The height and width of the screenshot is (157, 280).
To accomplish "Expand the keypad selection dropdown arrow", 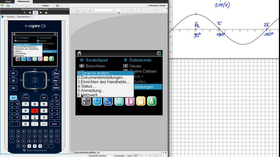I will (x=5, y=17).
